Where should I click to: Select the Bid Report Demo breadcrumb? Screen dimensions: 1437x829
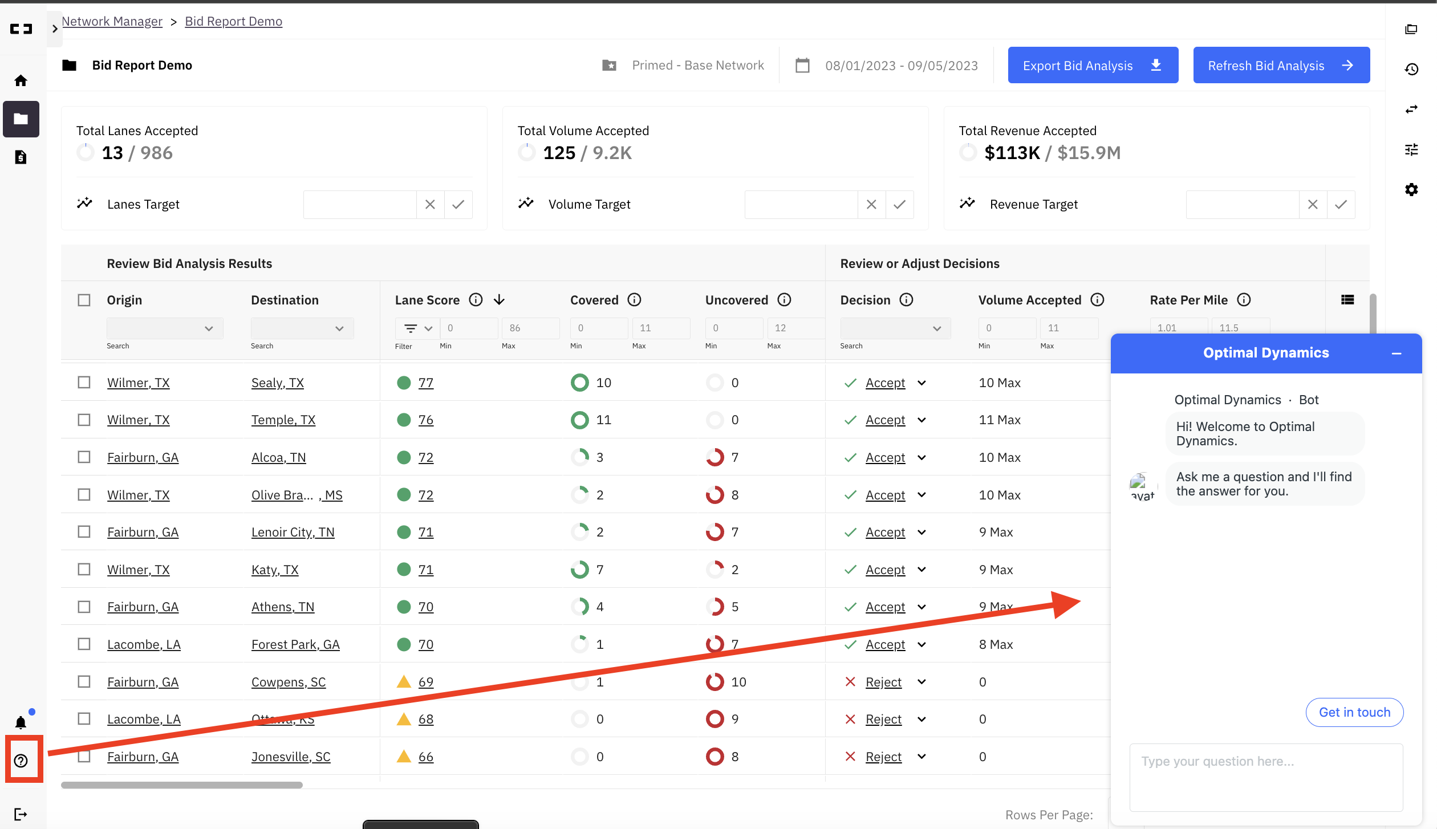tap(233, 21)
